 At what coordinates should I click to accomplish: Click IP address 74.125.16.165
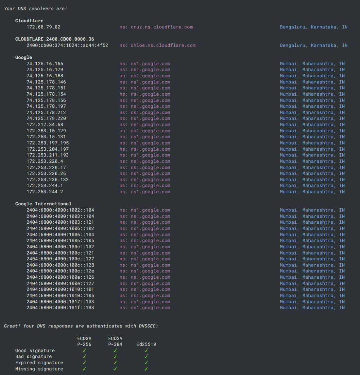click(x=45, y=64)
